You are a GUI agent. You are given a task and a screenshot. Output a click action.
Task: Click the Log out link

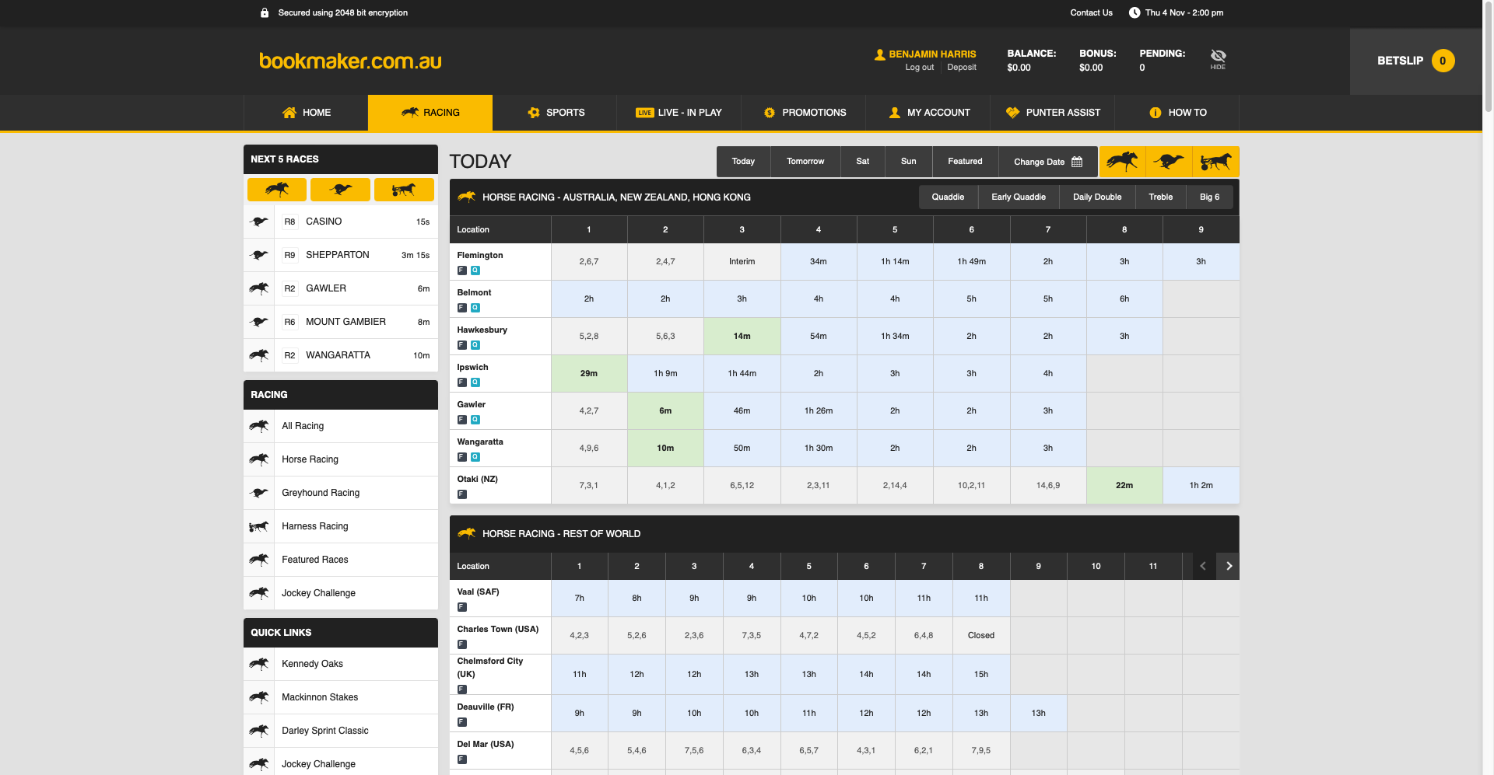pos(919,68)
